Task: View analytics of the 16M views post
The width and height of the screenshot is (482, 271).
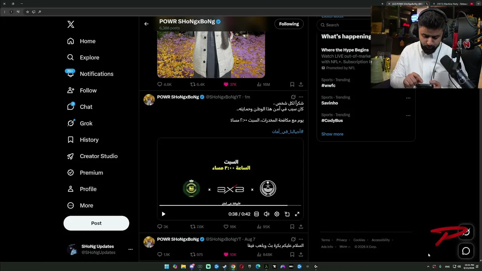Action: pyautogui.click(x=263, y=84)
